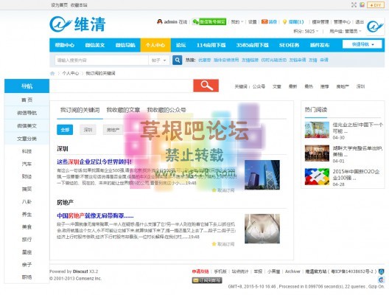Expand the 我的 dropdown in the user bar
This screenshot has height=295, width=389.
click(237, 22)
